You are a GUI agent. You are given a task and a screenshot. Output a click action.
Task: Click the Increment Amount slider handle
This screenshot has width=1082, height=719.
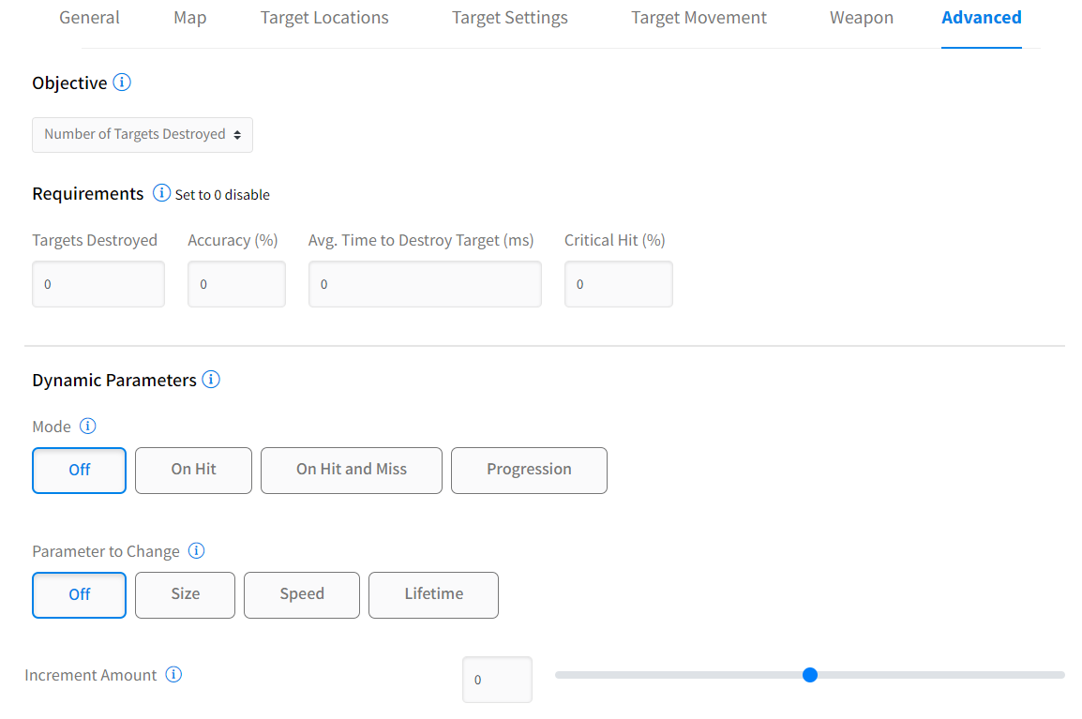point(810,675)
